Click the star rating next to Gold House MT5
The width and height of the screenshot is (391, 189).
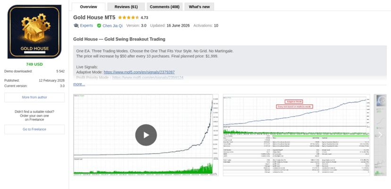(128, 17)
